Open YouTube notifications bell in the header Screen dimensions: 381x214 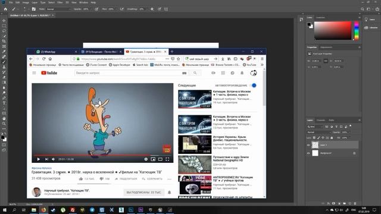point(242,73)
